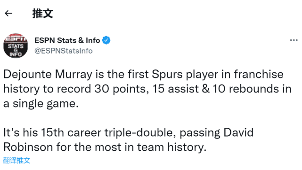Click the 推文 page header title

pyautogui.click(x=42, y=14)
